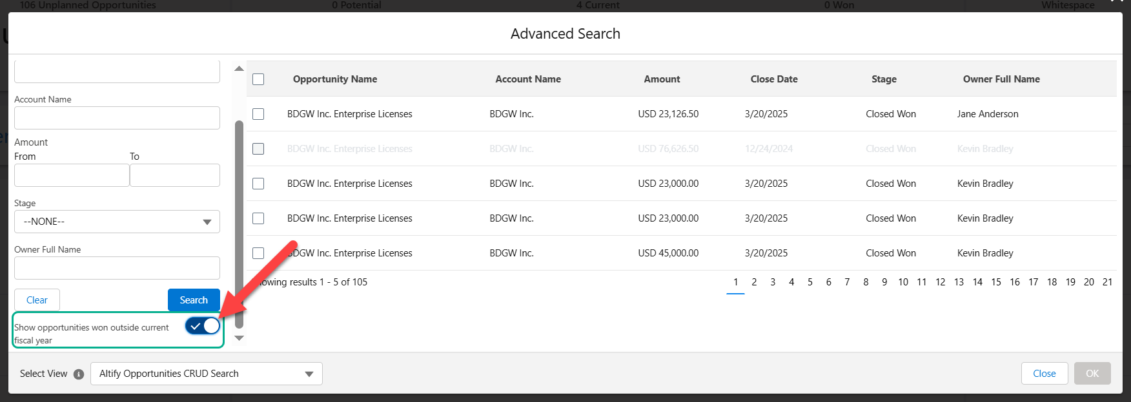
Task: Focus the Amount From field
Action: pyautogui.click(x=72, y=175)
